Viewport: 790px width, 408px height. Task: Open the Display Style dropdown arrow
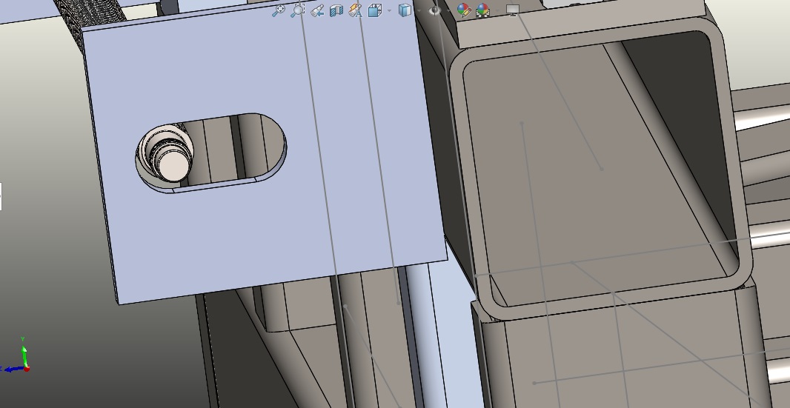pos(419,11)
